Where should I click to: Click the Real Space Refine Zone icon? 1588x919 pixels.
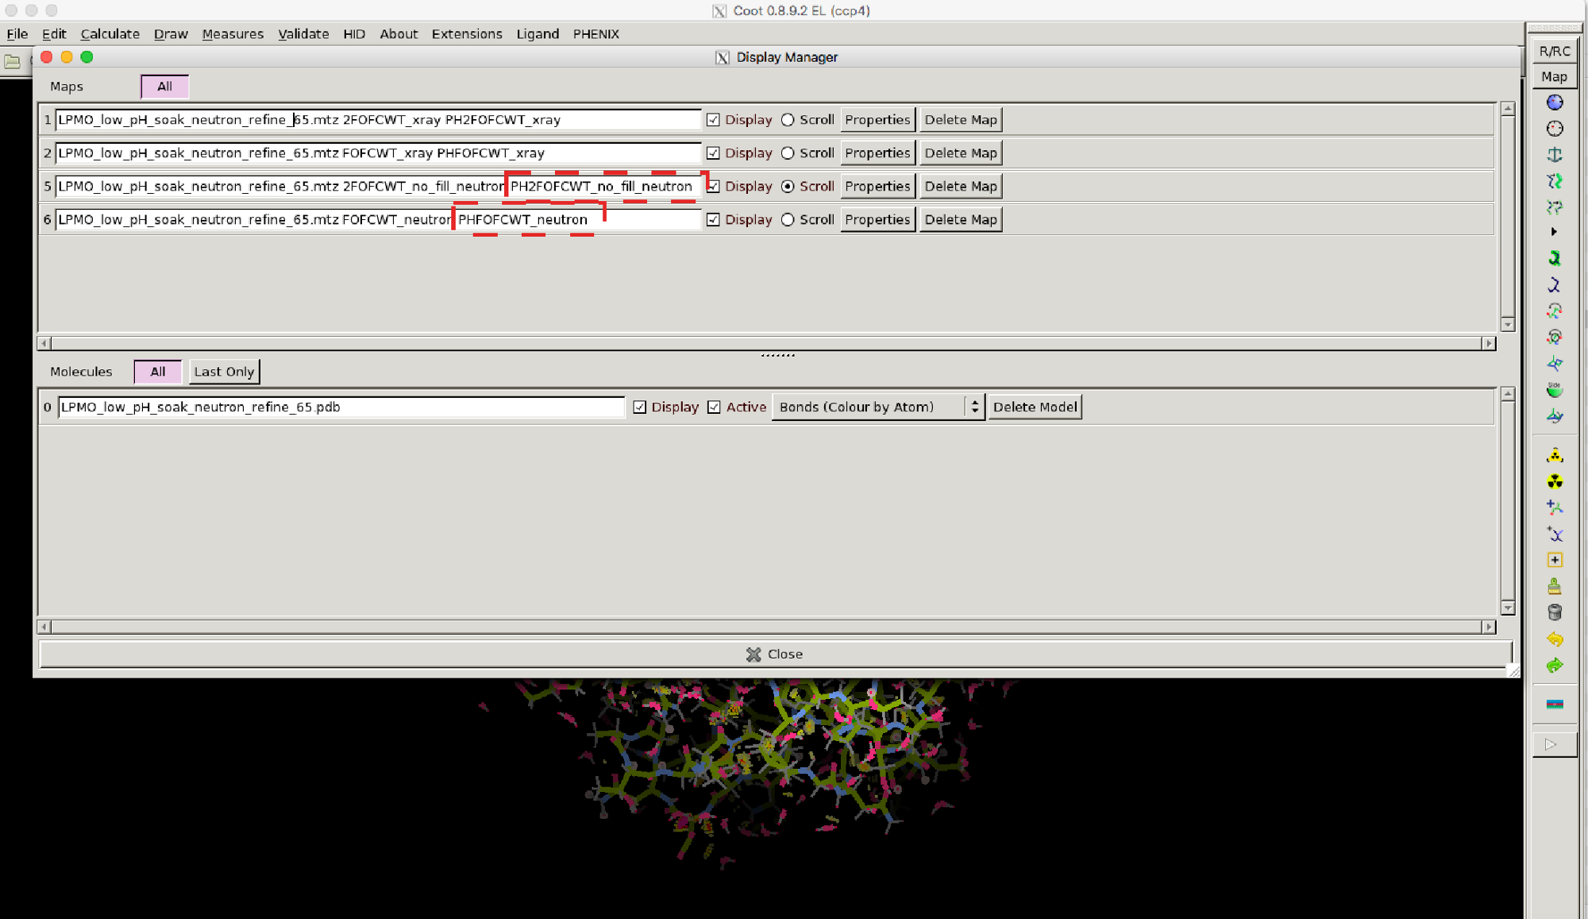point(1555,102)
